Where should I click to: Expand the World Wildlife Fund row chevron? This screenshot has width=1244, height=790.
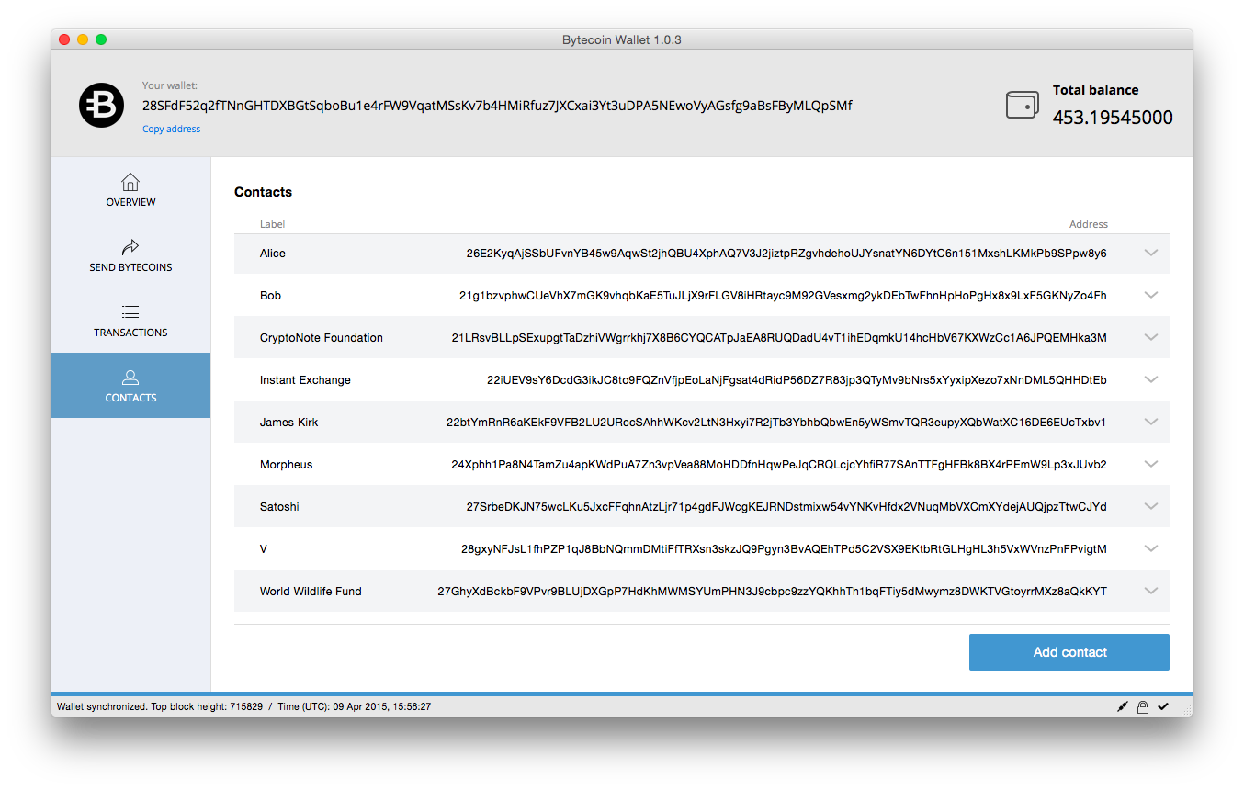1151,591
